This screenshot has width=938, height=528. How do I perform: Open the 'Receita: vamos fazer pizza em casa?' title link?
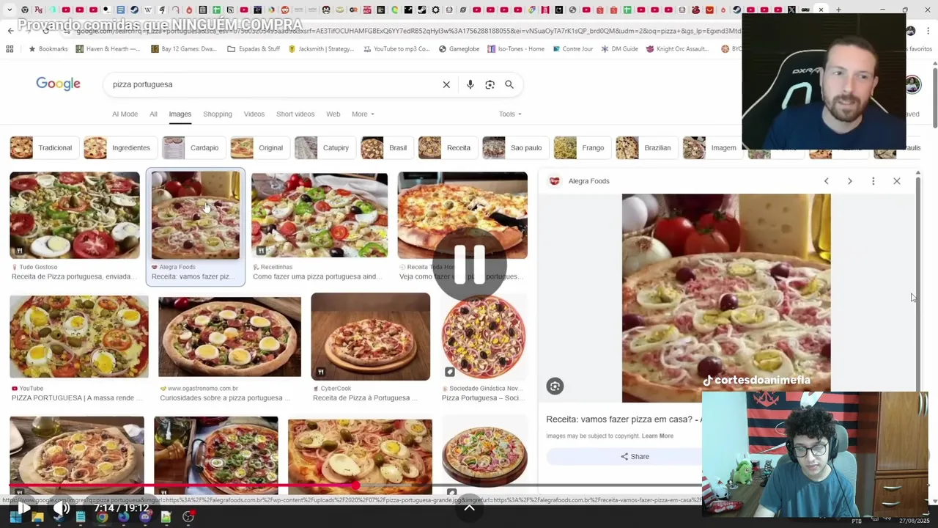624,419
